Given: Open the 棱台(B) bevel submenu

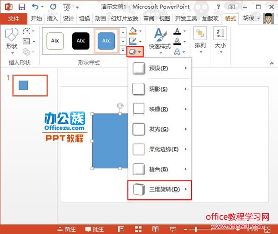Looking at the screenshot, I should [159, 169].
